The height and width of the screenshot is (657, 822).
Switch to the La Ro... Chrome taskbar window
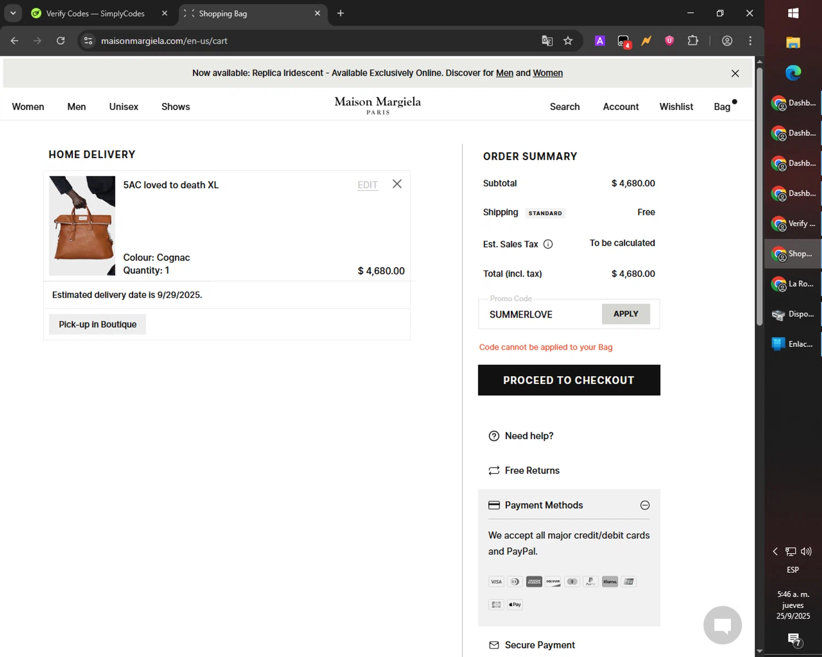click(x=793, y=284)
